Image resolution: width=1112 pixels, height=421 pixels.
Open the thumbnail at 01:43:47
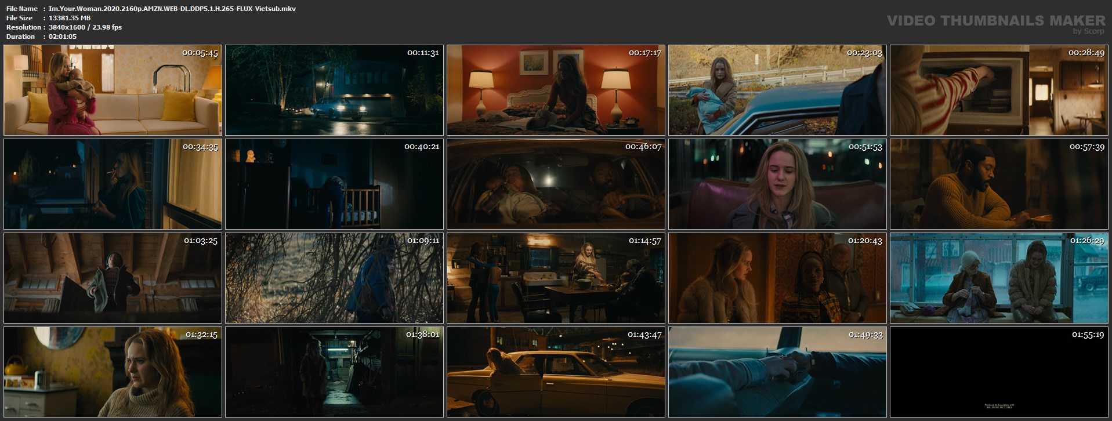pyautogui.click(x=556, y=372)
